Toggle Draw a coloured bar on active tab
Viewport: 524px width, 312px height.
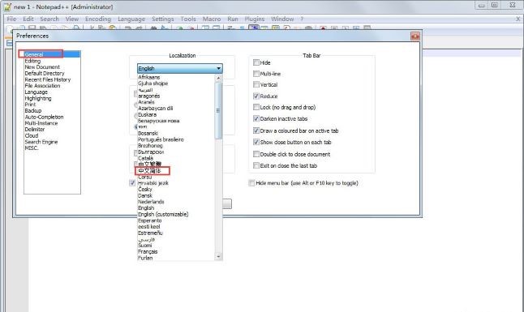pyautogui.click(x=256, y=130)
